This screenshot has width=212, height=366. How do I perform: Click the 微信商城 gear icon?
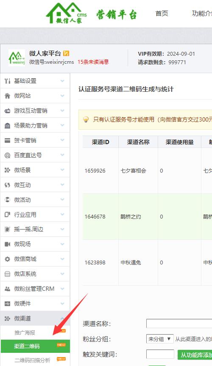coord(8,259)
